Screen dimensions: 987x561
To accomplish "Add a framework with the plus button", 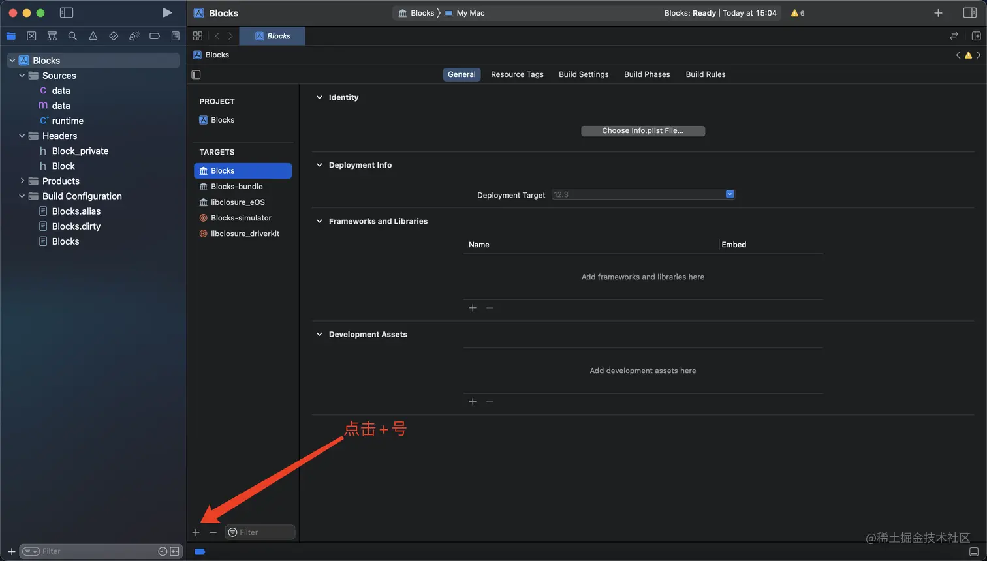I will [473, 308].
